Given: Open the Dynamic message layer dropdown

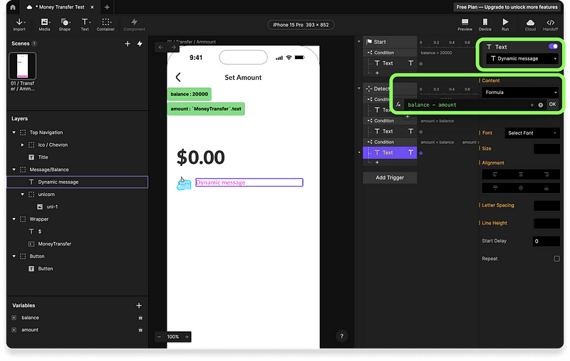Looking at the screenshot, I should [x=522, y=58].
